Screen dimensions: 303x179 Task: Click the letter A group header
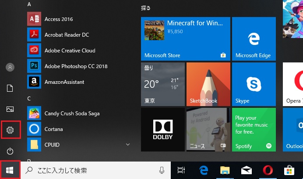[x=29, y=4]
